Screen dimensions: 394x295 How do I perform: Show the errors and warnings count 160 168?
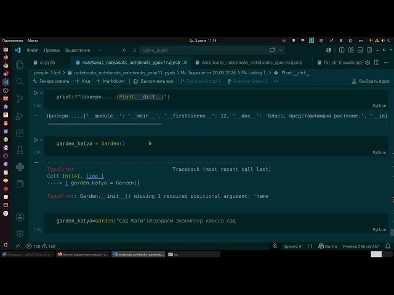(41, 246)
